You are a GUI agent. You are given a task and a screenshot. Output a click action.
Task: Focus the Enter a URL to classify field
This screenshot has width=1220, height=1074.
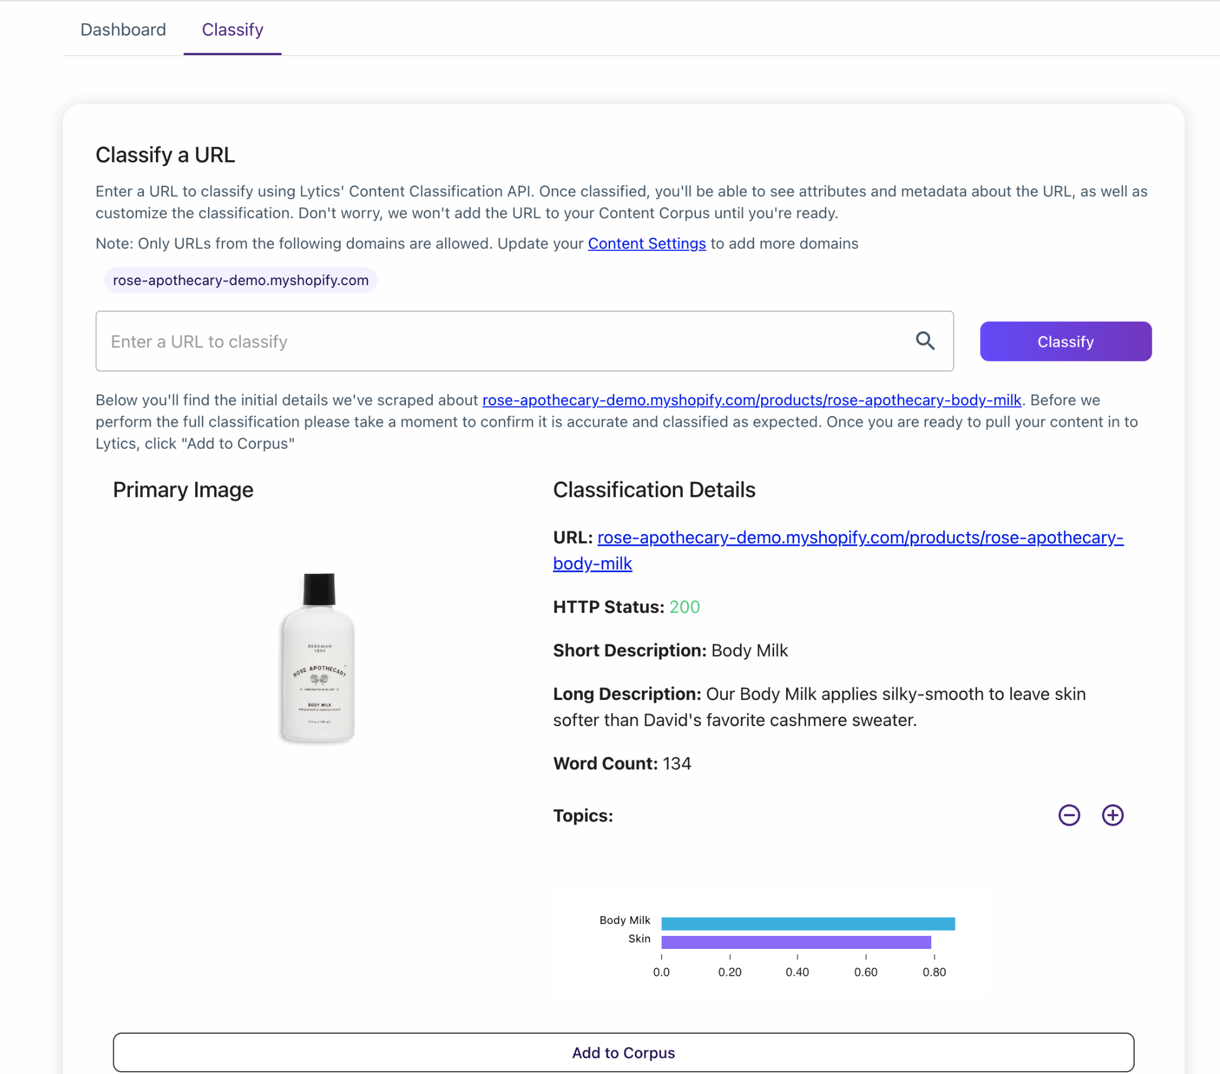coord(524,341)
